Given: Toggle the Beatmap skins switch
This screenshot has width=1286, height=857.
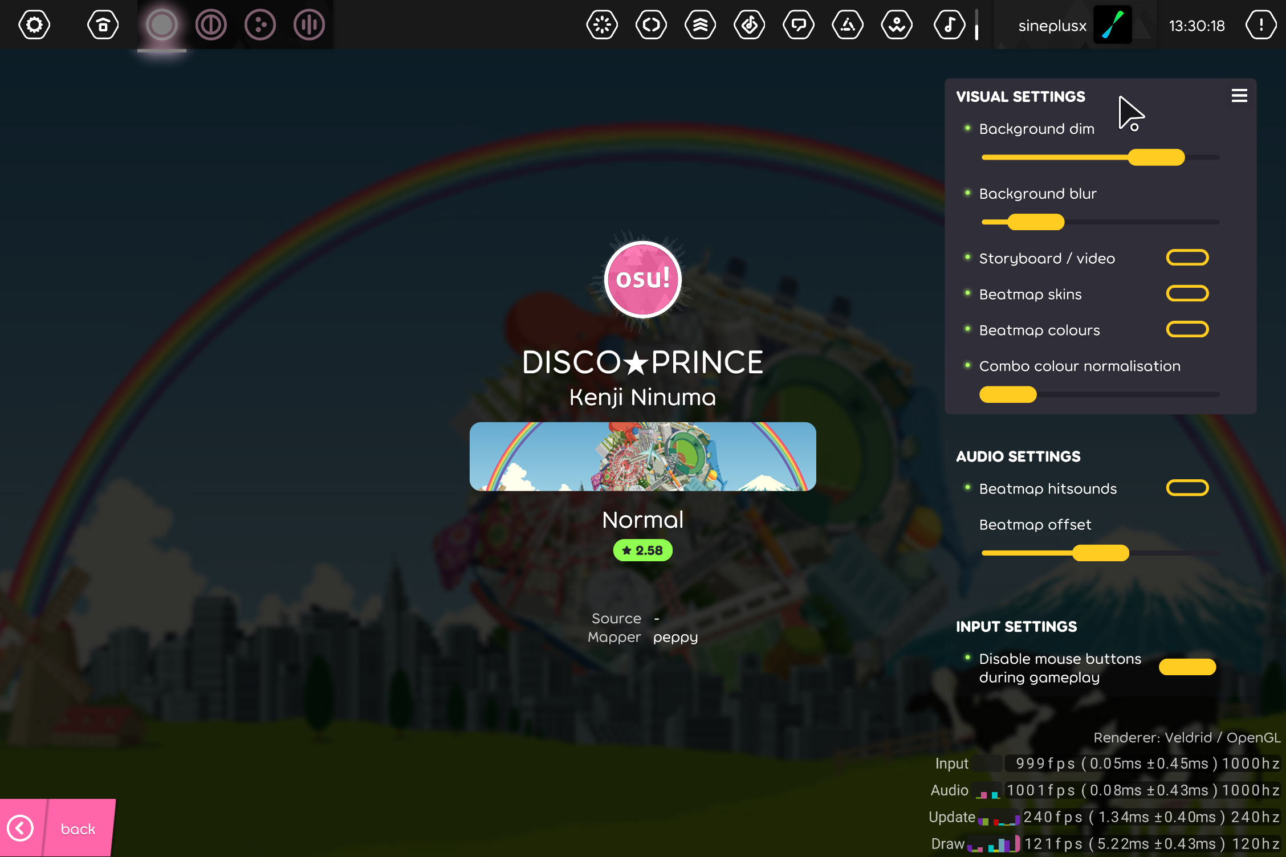Looking at the screenshot, I should point(1187,293).
